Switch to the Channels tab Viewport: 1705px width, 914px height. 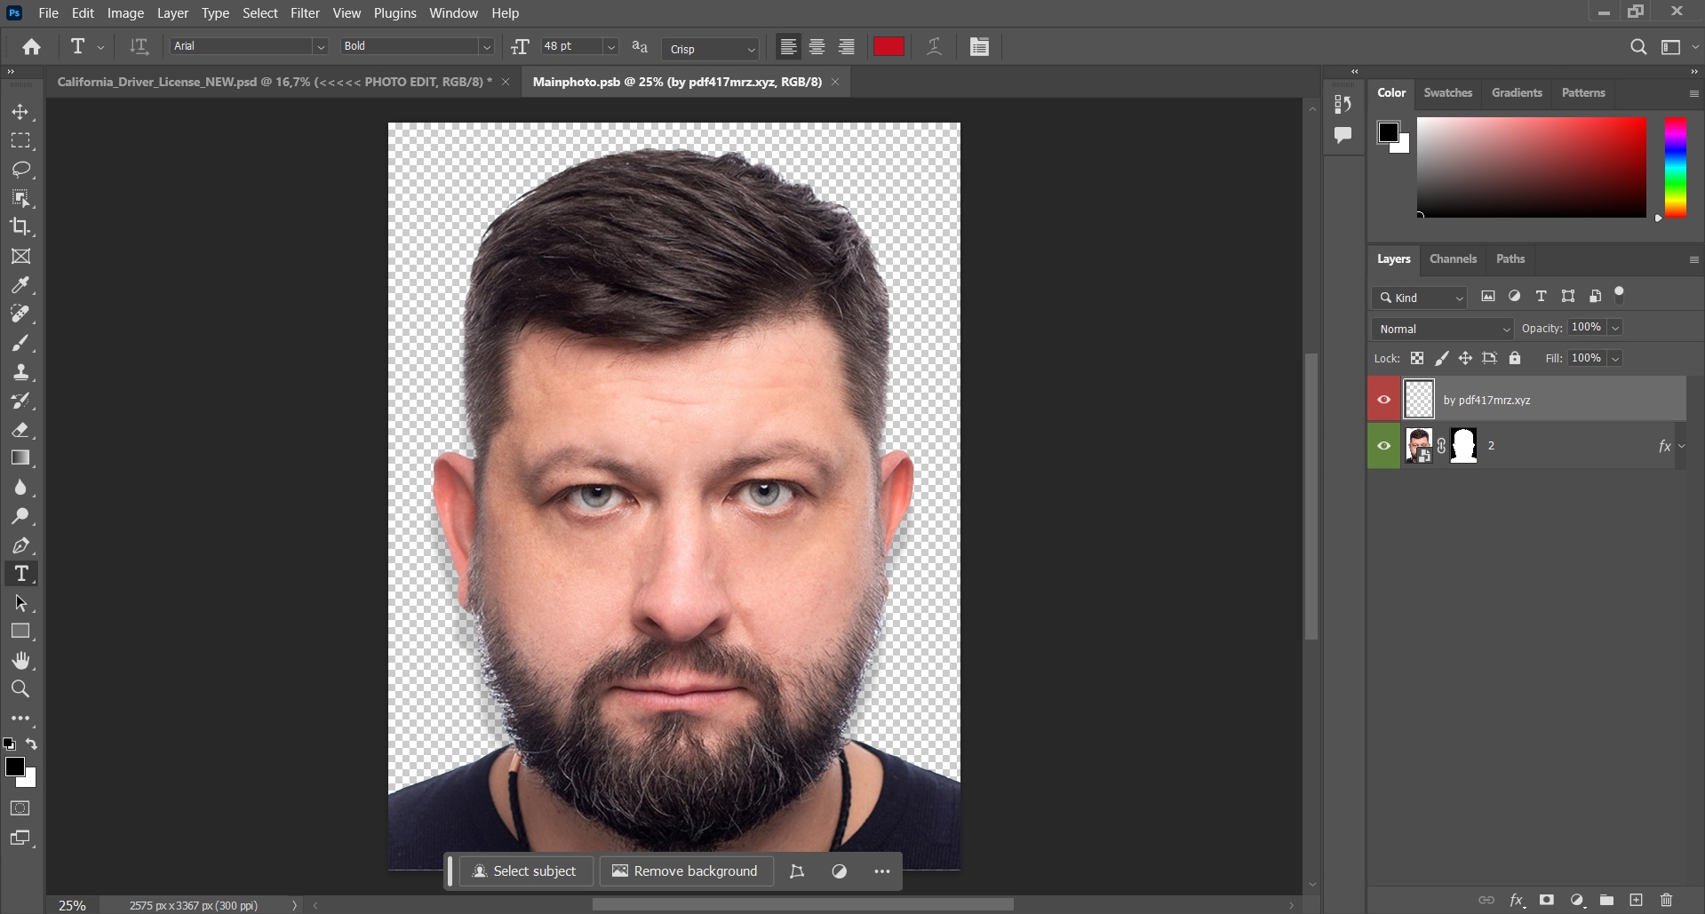(1453, 258)
